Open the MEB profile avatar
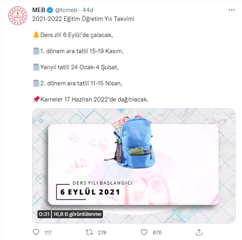The width and height of the screenshot is (242, 240). [18, 16]
